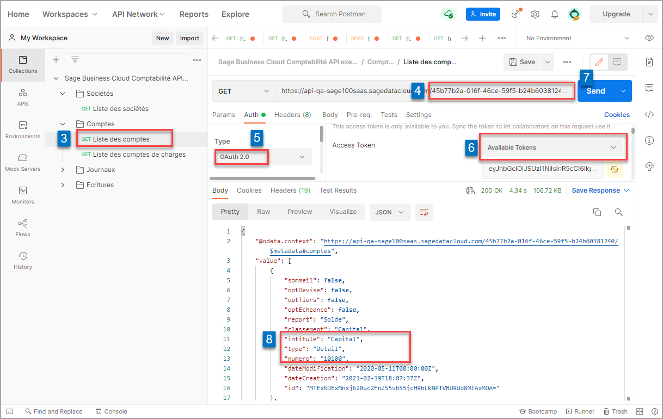Open the Cookies link
The image size is (663, 419).
pos(617,115)
